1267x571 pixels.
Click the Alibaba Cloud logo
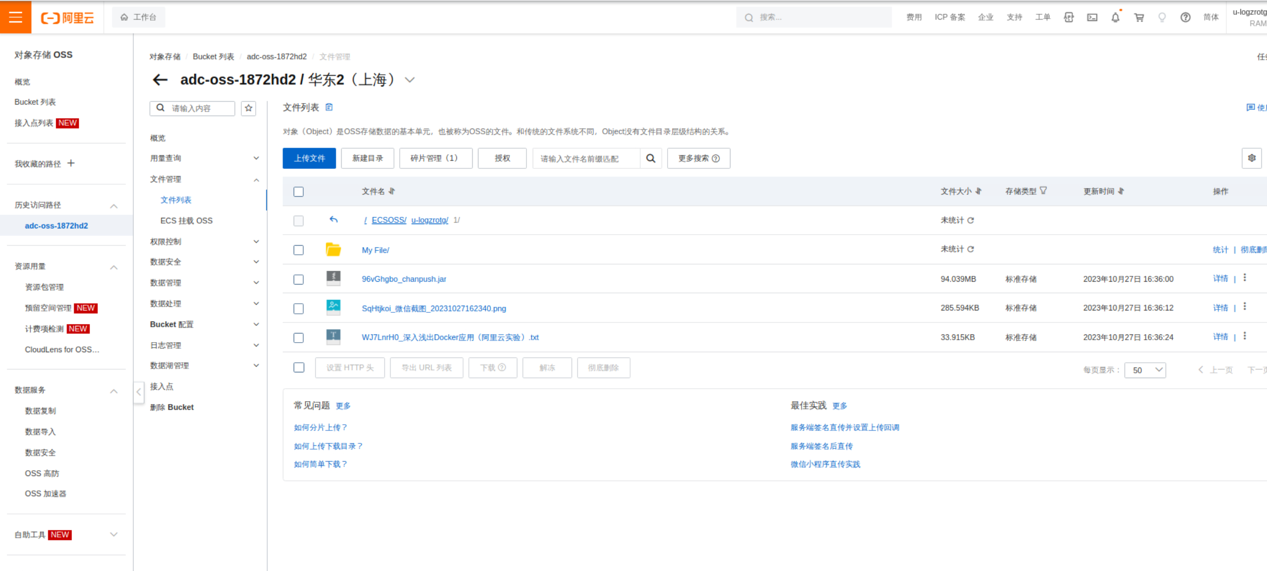click(x=67, y=18)
